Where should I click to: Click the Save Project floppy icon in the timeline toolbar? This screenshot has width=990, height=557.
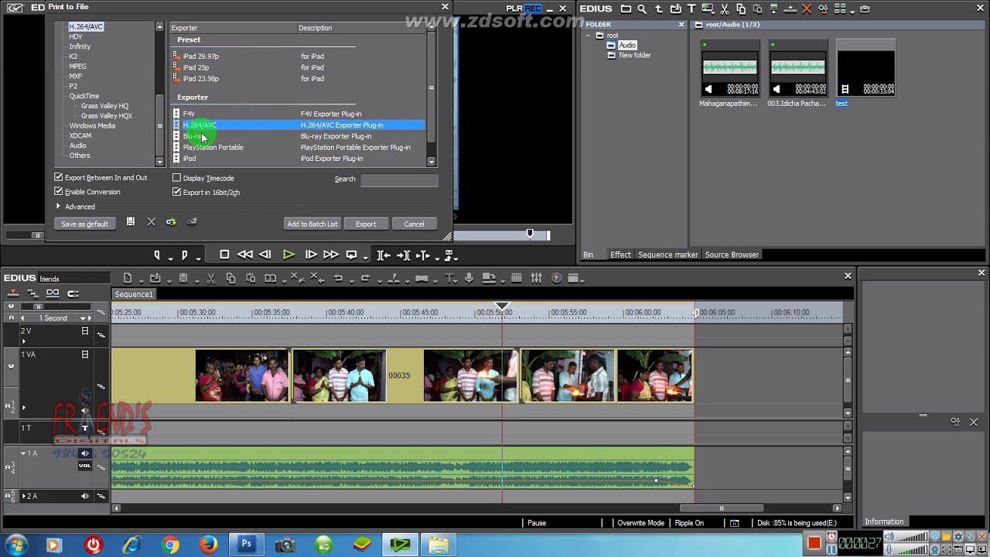(x=183, y=278)
